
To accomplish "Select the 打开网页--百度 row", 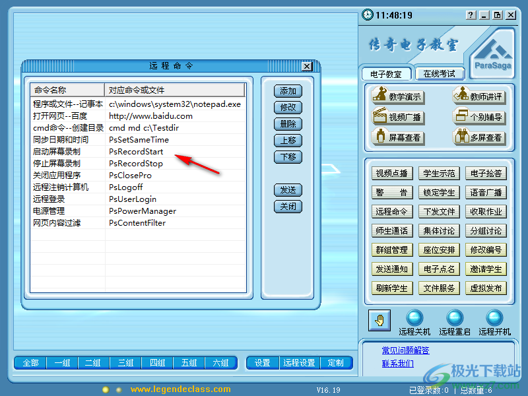I will click(138, 116).
